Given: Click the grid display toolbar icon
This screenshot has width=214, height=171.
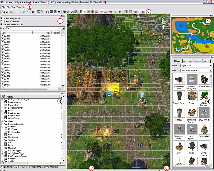Looking at the screenshot, I should click(x=85, y=12).
